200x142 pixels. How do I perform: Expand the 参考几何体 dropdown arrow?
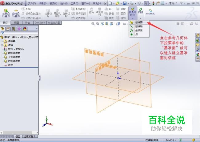(133, 19)
